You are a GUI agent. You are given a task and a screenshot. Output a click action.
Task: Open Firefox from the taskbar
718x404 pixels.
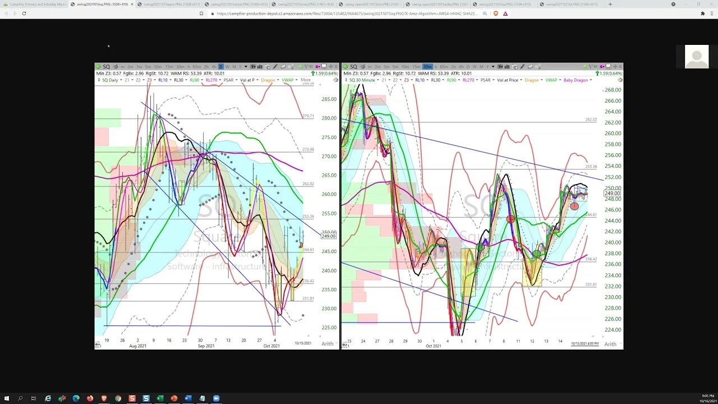tap(90, 398)
